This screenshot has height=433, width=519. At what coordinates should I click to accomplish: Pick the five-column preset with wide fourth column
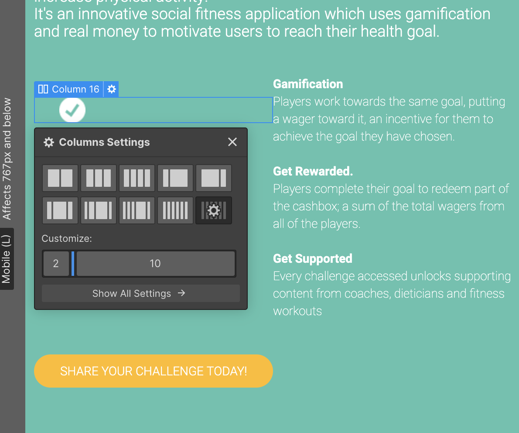tap(137, 210)
